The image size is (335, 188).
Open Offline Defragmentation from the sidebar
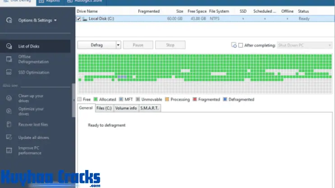(31, 59)
